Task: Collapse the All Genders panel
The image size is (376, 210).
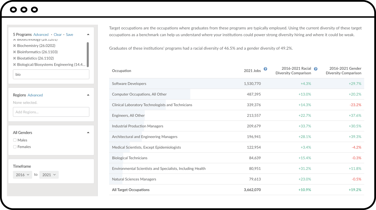Action: pos(88,133)
